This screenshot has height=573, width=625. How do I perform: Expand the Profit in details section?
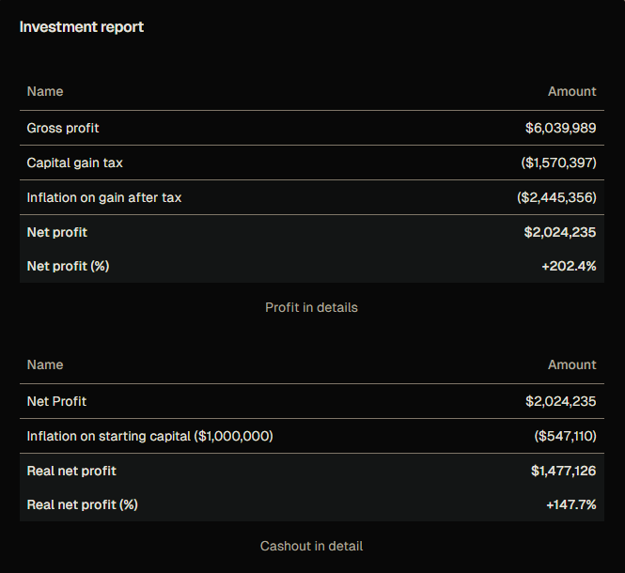(311, 307)
